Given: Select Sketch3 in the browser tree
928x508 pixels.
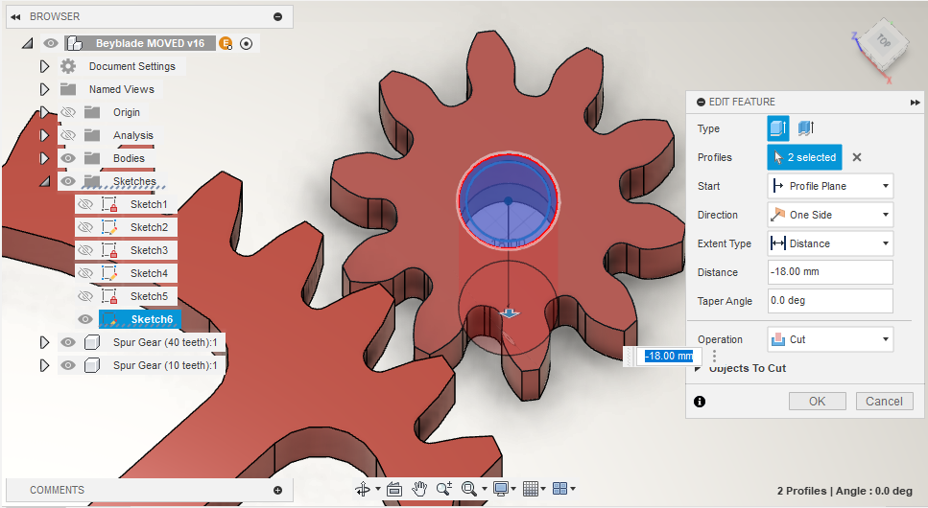Looking at the screenshot, I should 149,251.
